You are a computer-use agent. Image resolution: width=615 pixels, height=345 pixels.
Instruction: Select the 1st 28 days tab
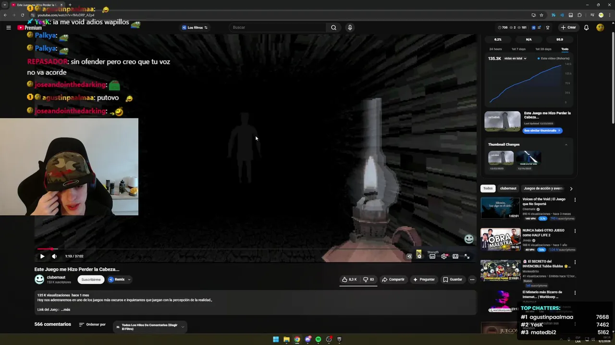point(543,49)
